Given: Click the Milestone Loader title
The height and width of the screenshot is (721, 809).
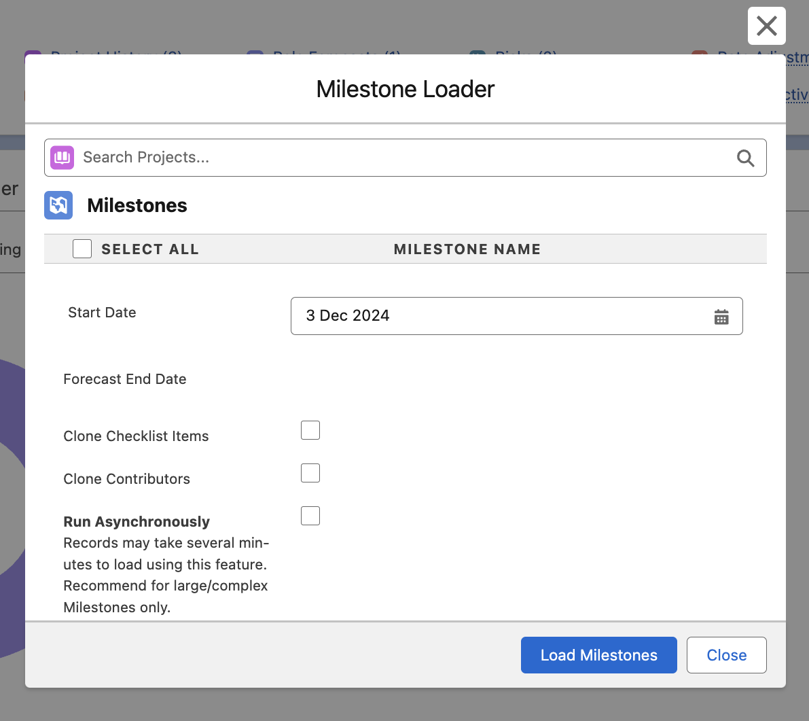Looking at the screenshot, I should (406, 89).
